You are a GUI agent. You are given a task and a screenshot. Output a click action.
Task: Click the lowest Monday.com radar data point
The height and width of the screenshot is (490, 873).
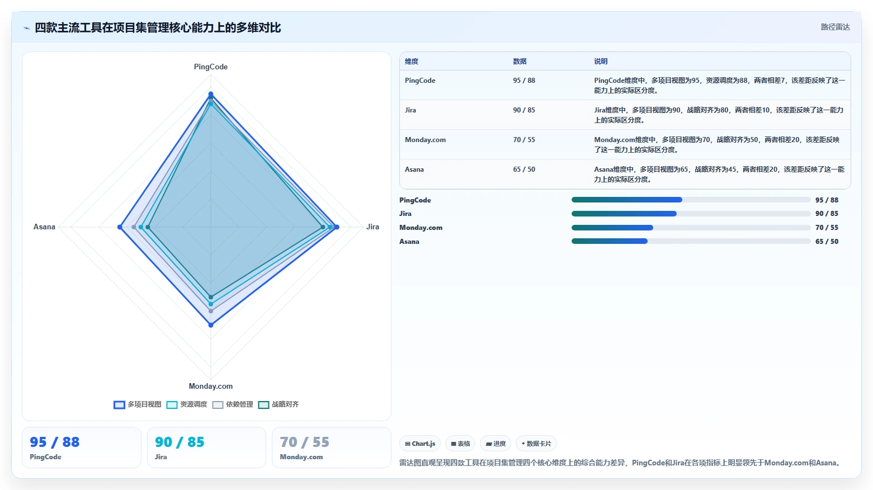(211, 325)
